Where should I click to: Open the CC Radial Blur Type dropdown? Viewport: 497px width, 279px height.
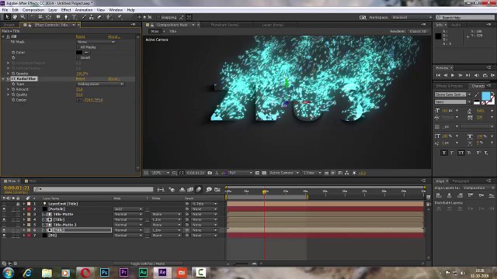[x=100, y=84]
